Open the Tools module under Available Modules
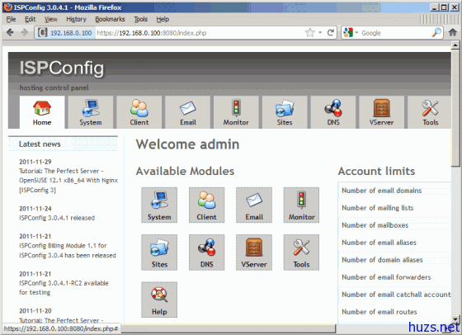Screen dimensions: 462x335 click(301, 252)
